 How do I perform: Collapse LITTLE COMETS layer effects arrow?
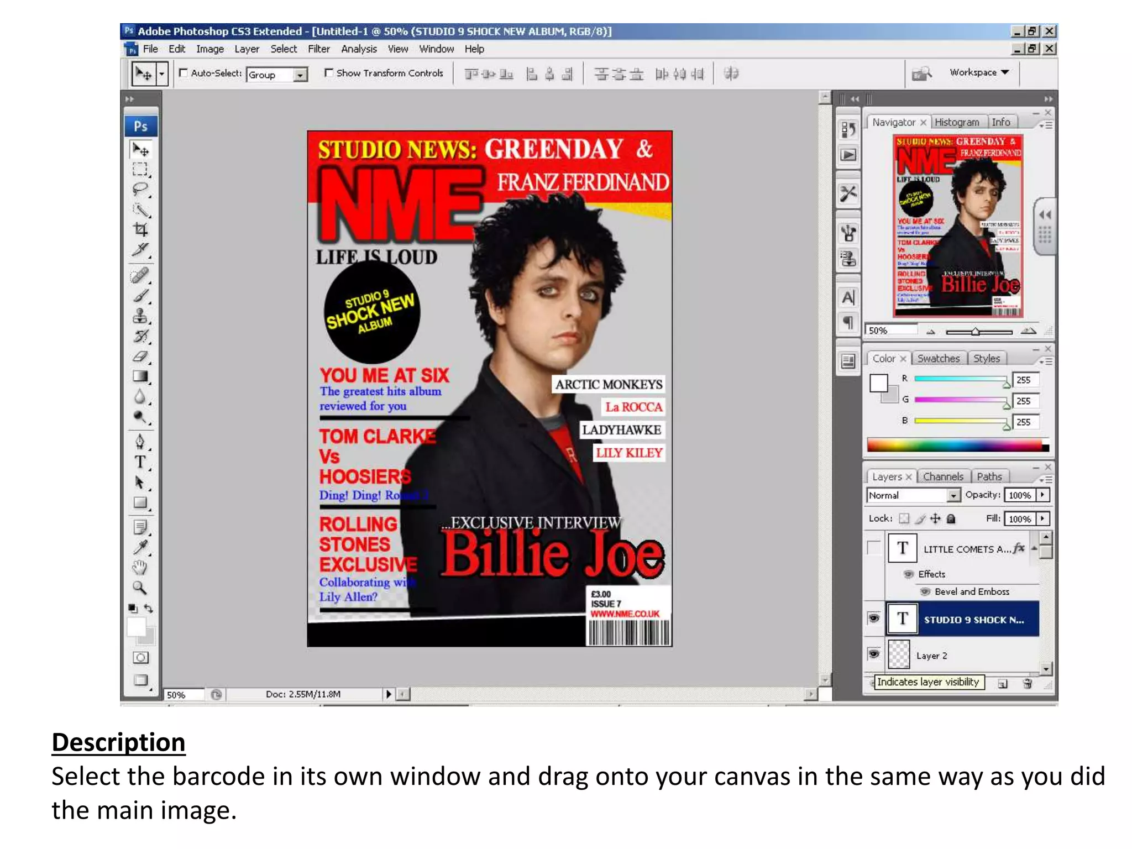tap(1034, 548)
